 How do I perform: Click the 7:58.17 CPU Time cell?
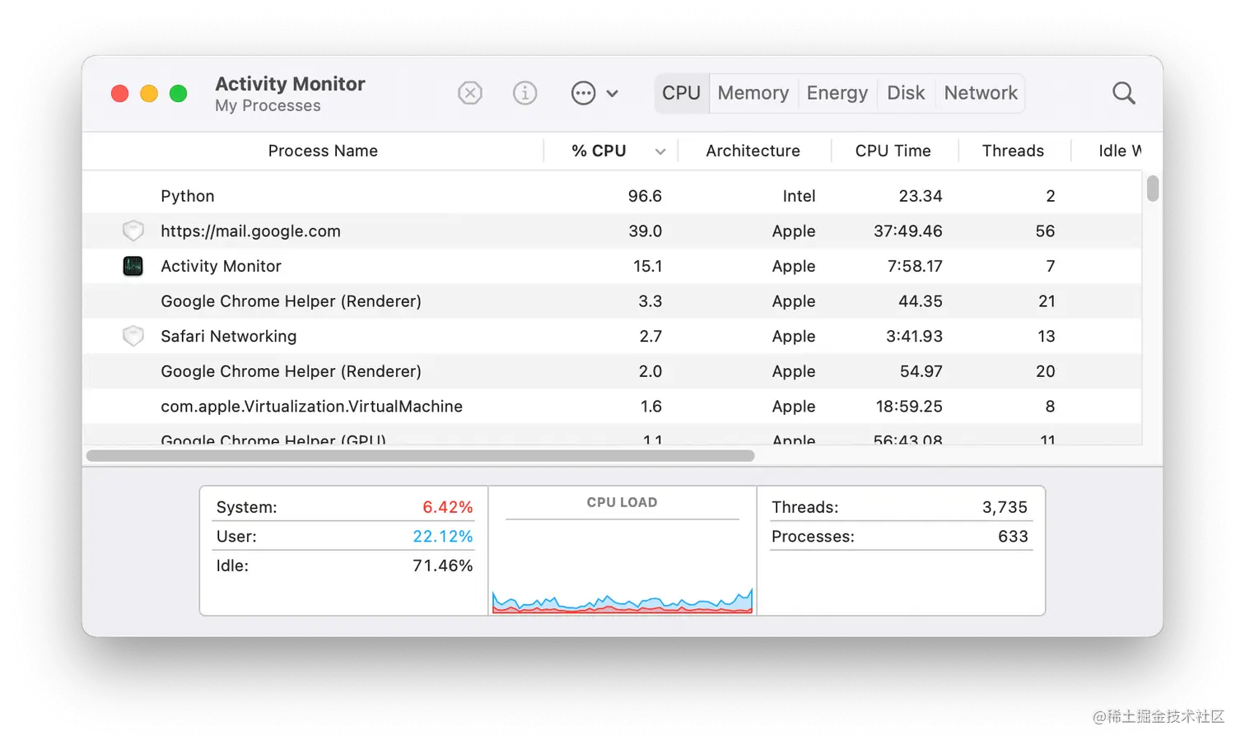click(915, 266)
